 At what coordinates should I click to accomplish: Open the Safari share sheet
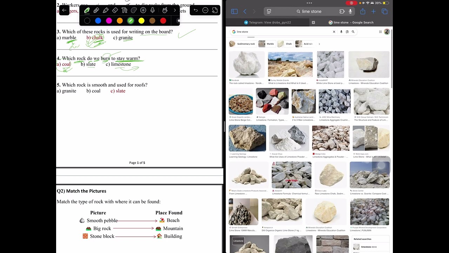[363, 11]
